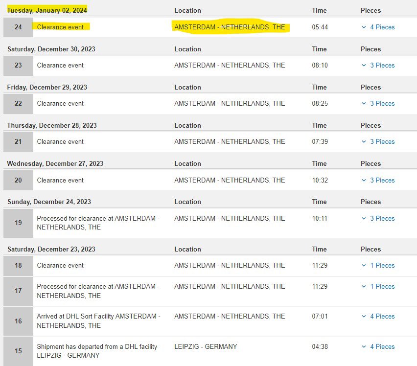This screenshot has width=417, height=366.
Task: Click time value 08:10
Action: (x=320, y=66)
